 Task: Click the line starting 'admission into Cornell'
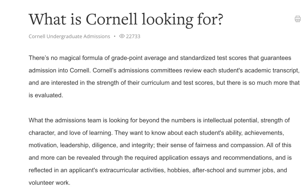[164, 70]
